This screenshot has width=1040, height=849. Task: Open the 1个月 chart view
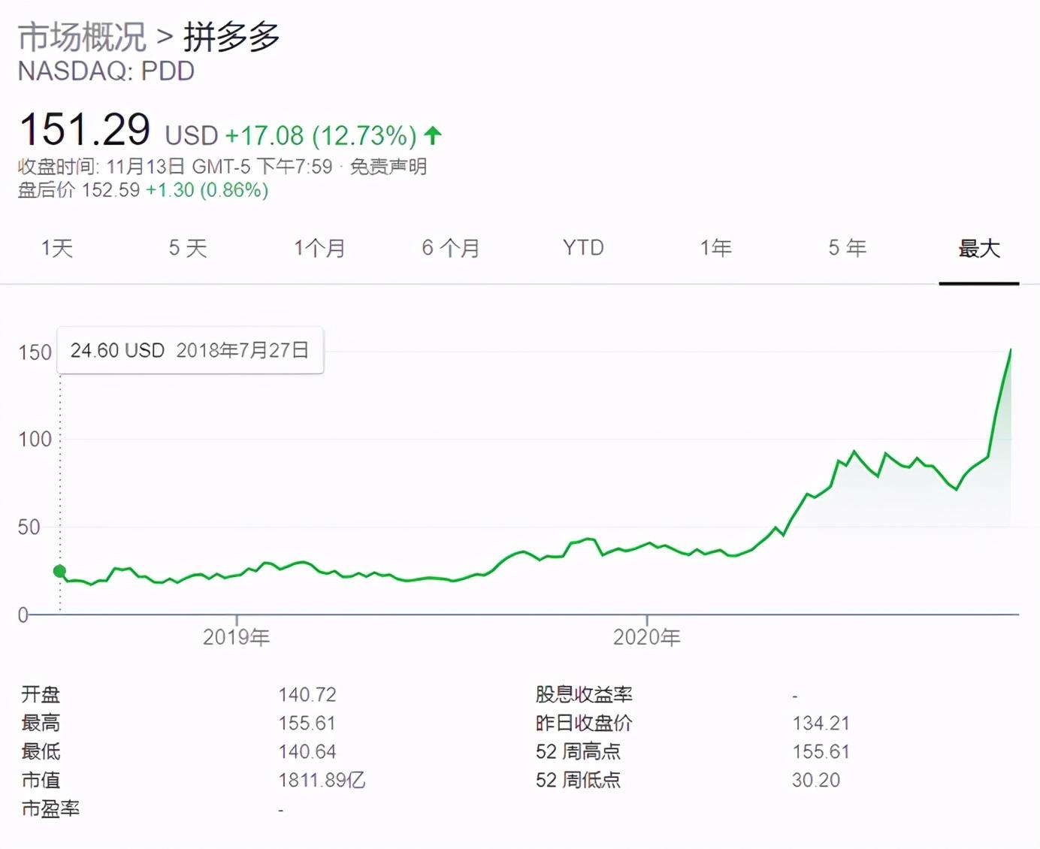(319, 248)
